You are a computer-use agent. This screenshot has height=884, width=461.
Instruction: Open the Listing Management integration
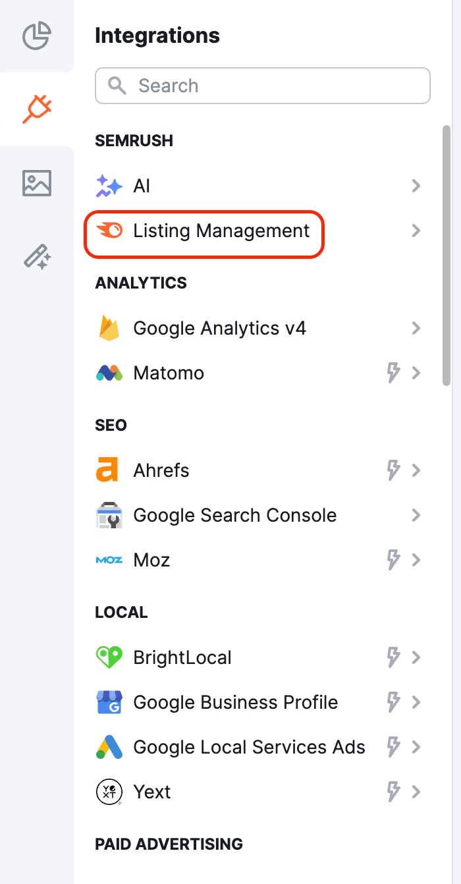416,231
